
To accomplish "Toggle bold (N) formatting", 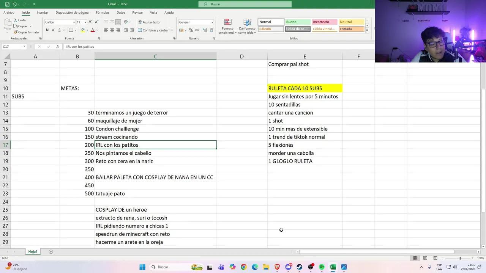I will point(47,30).
